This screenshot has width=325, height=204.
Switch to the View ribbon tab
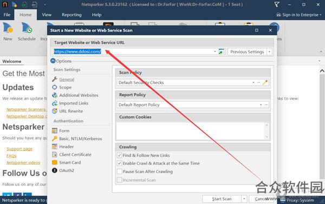(x=47, y=15)
